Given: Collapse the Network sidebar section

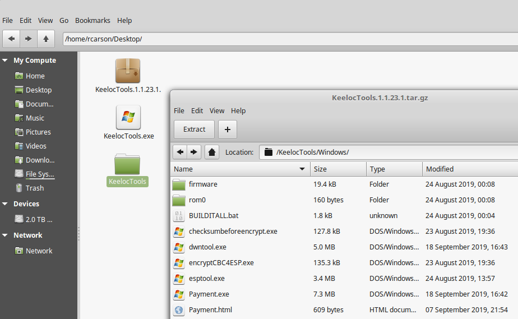Looking at the screenshot, I should click(x=5, y=235).
